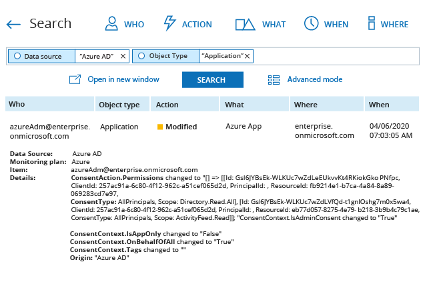Screen dimensions: 427x300
Task: Click the WHEN clock icon
Action: (312, 23)
